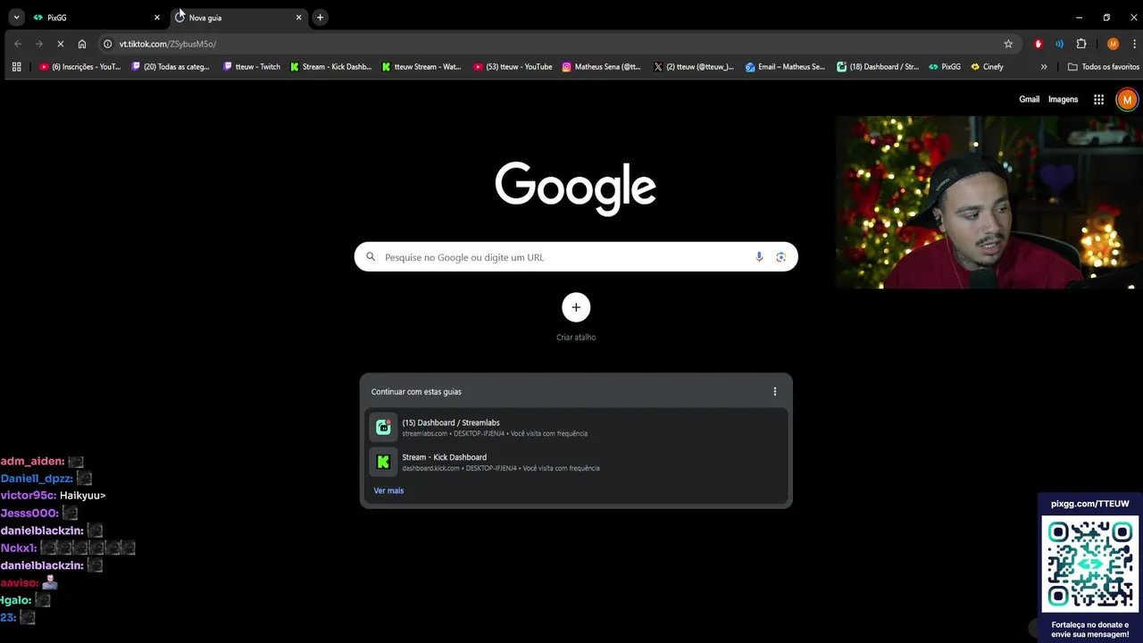Open (2) tteuw X bookmark
This screenshot has height=643, width=1143.
coord(693,67)
